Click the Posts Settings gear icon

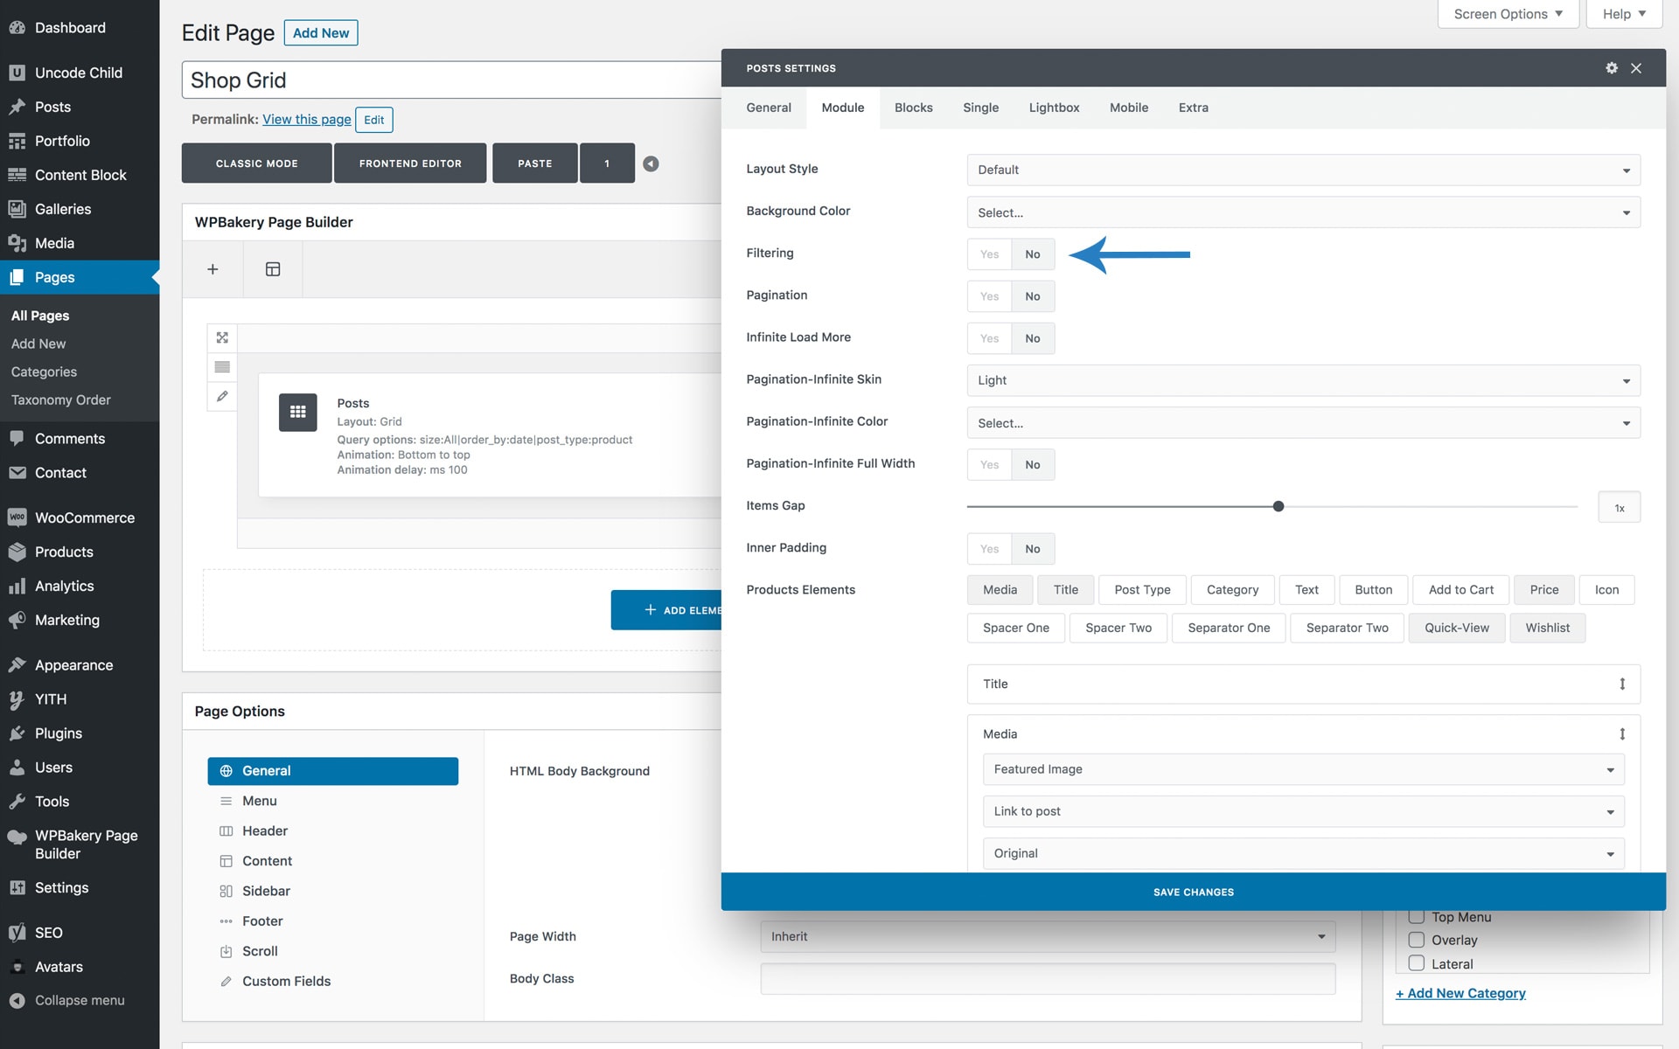[x=1611, y=68]
